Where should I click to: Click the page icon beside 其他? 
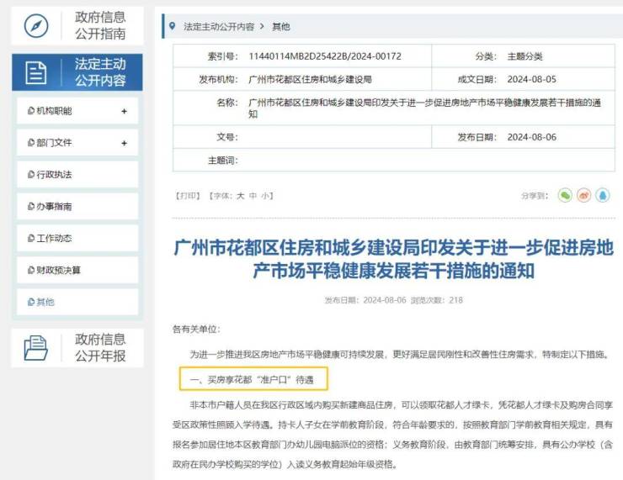[x=31, y=302]
